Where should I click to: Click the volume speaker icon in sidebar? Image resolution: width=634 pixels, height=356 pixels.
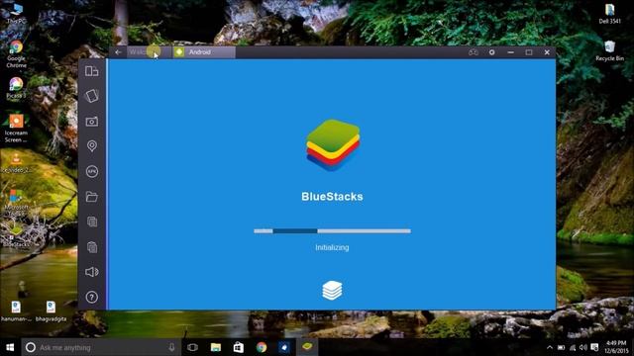tap(92, 272)
